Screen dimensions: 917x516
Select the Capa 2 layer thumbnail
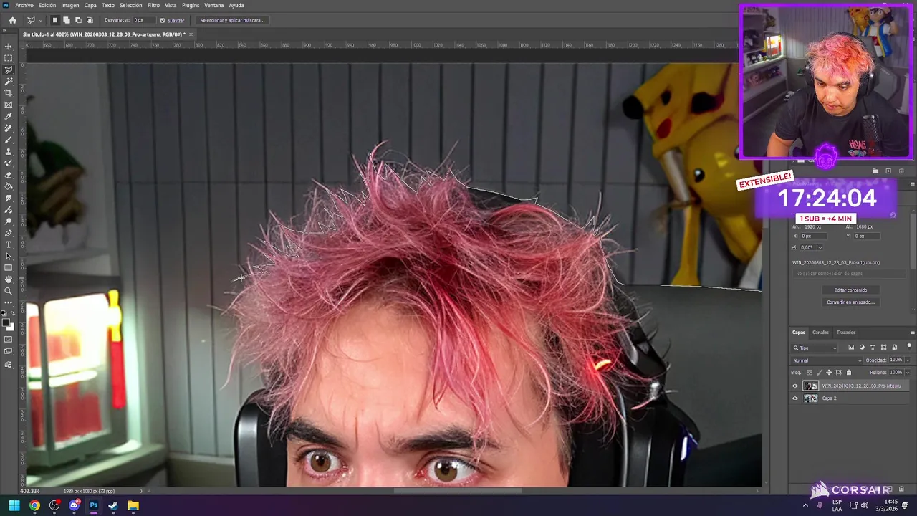point(810,398)
